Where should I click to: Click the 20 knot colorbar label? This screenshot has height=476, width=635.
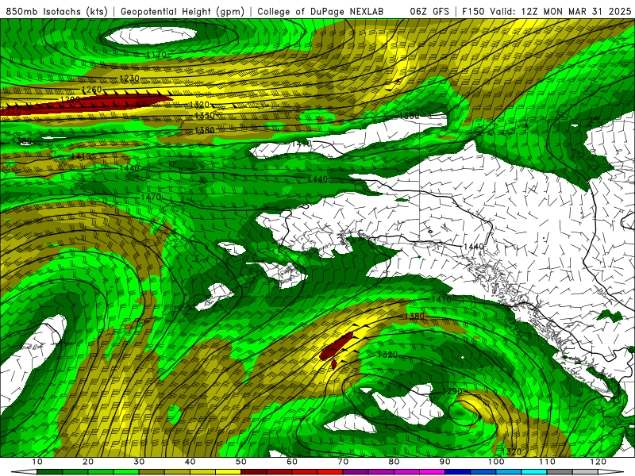tap(88, 462)
